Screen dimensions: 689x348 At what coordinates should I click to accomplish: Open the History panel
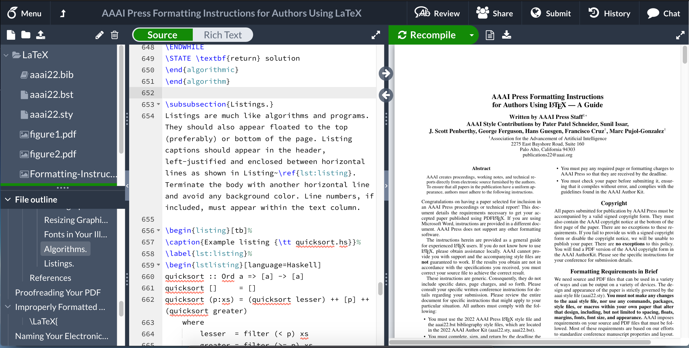(609, 13)
